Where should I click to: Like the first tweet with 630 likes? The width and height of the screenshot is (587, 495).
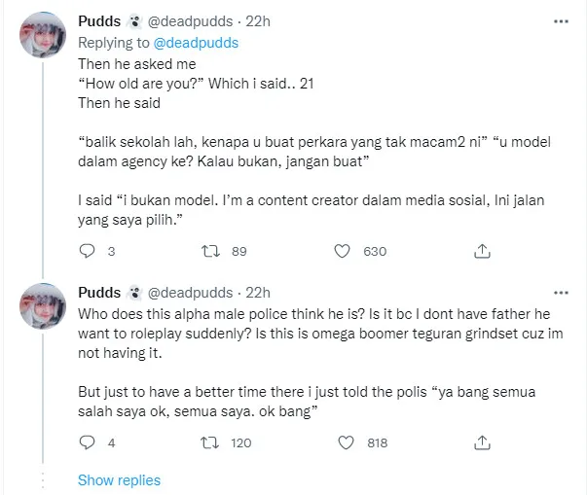(343, 251)
